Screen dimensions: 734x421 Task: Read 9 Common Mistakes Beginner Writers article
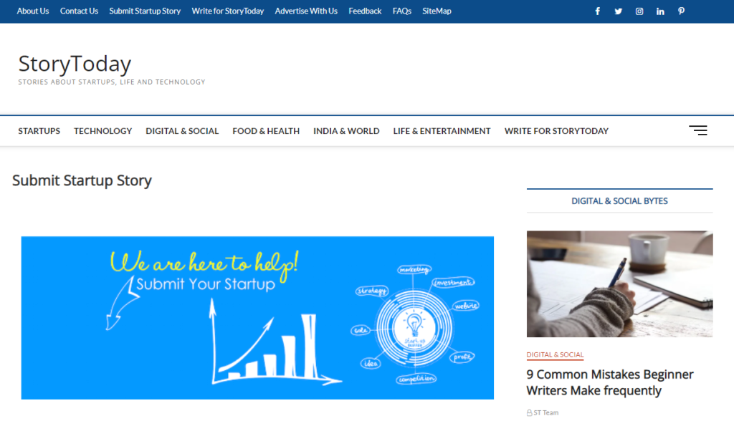click(x=610, y=382)
